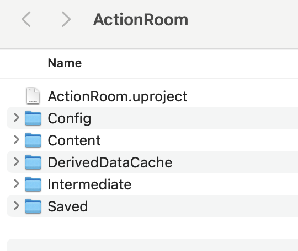The image size is (298, 251).
Task: Click the ActionRoom window title
Action: pos(141,19)
